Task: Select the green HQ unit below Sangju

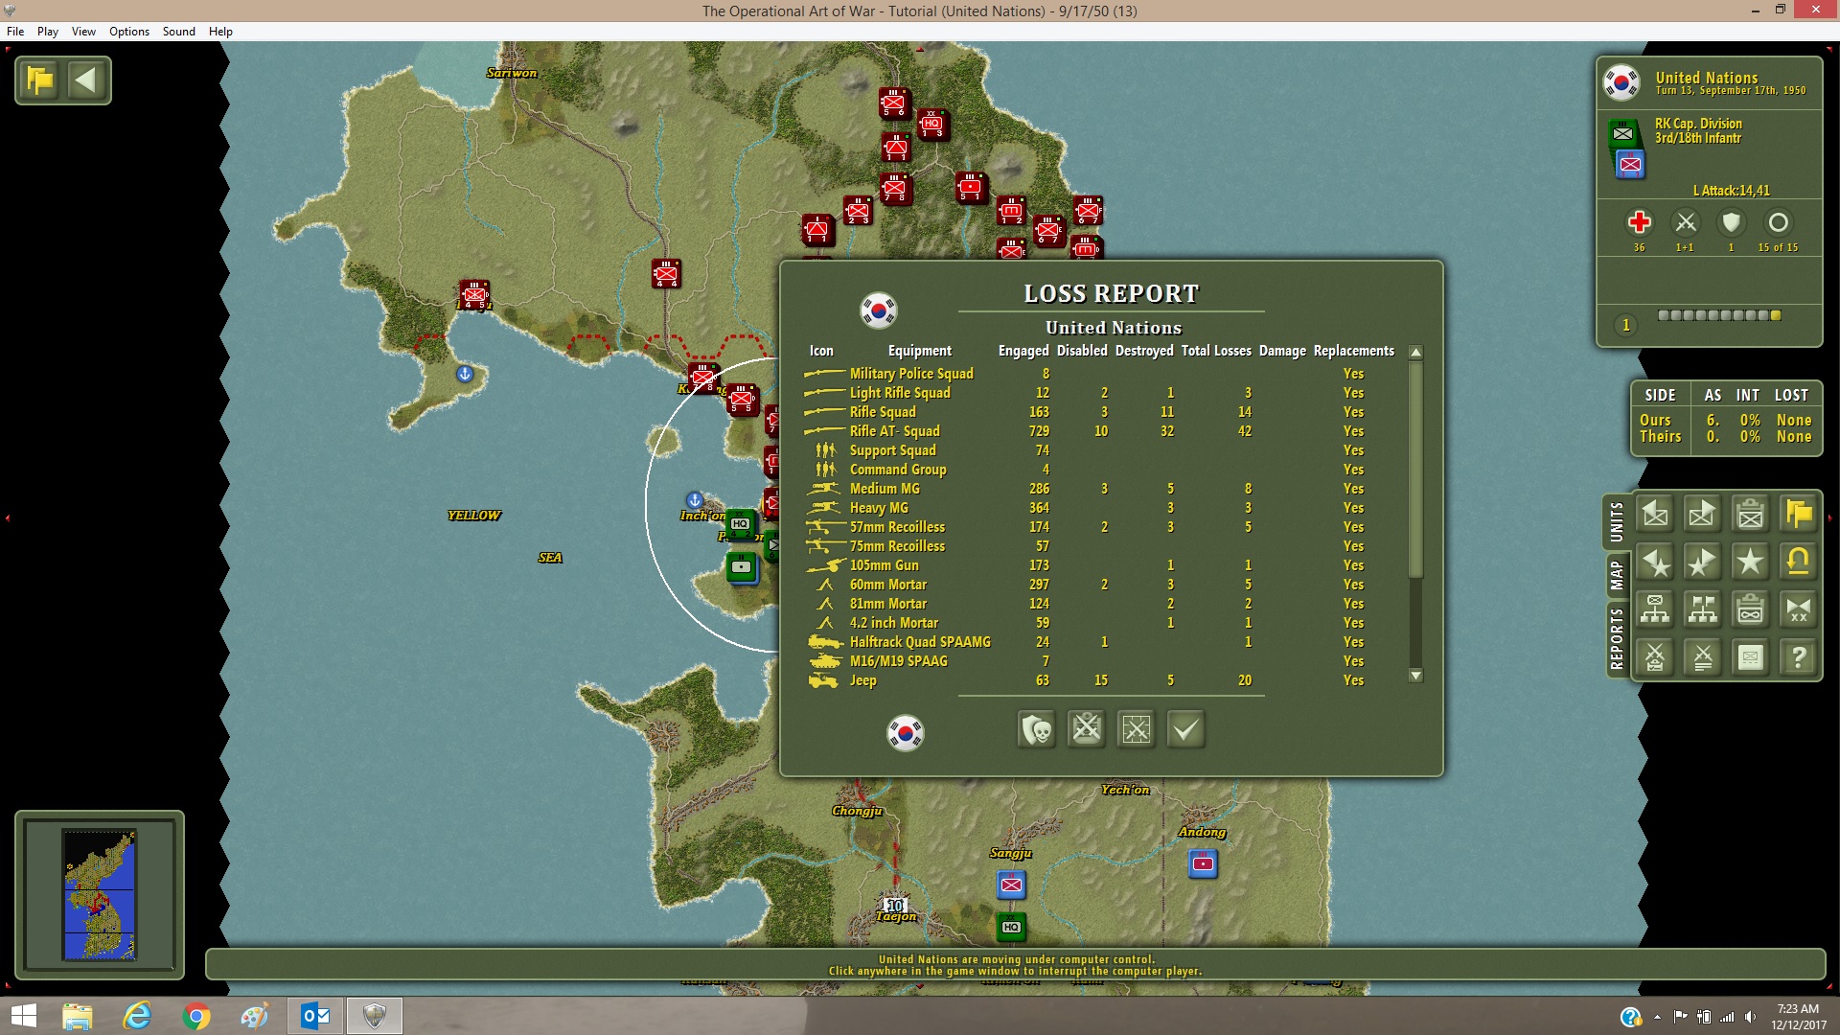Action: pyautogui.click(x=1011, y=927)
